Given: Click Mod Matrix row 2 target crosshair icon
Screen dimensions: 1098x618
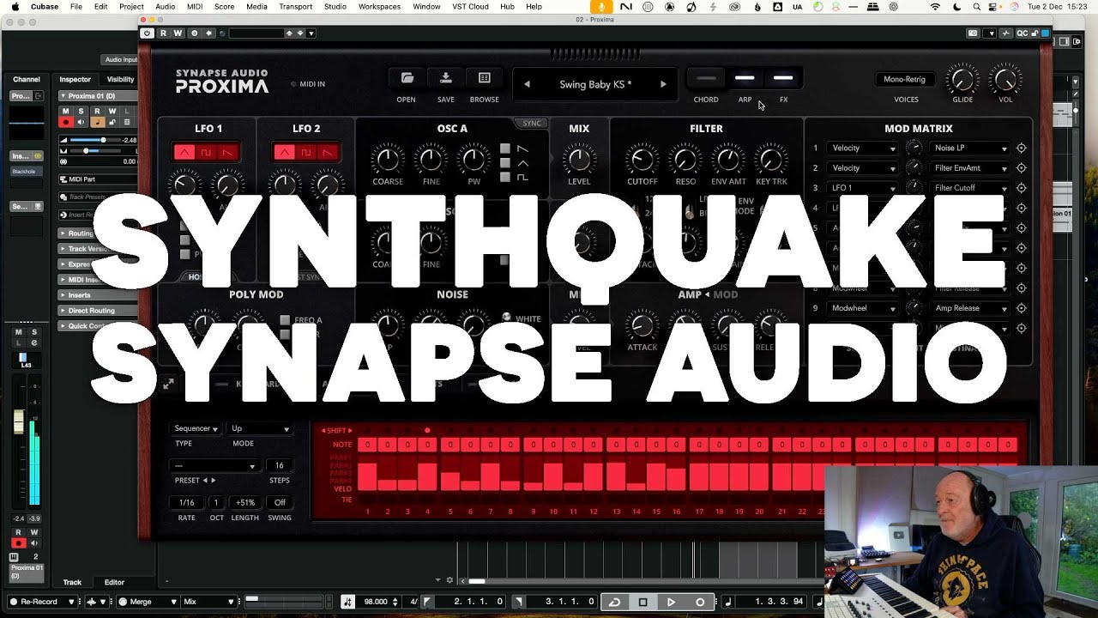Looking at the screenshot, I should click(1021, 168).
